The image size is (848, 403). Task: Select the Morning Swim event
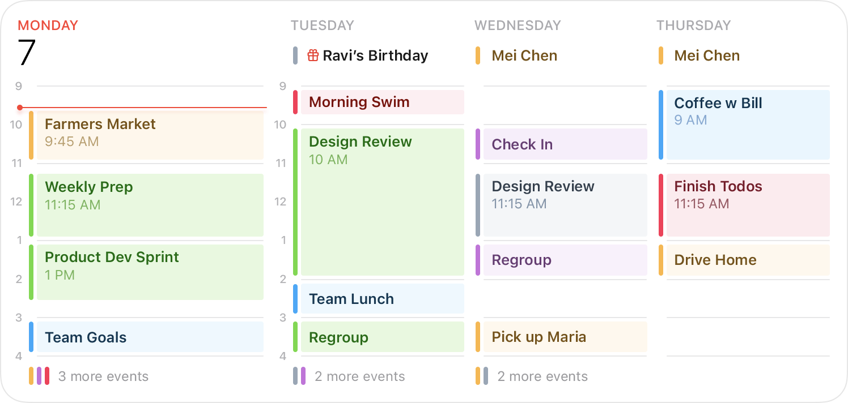382,102
